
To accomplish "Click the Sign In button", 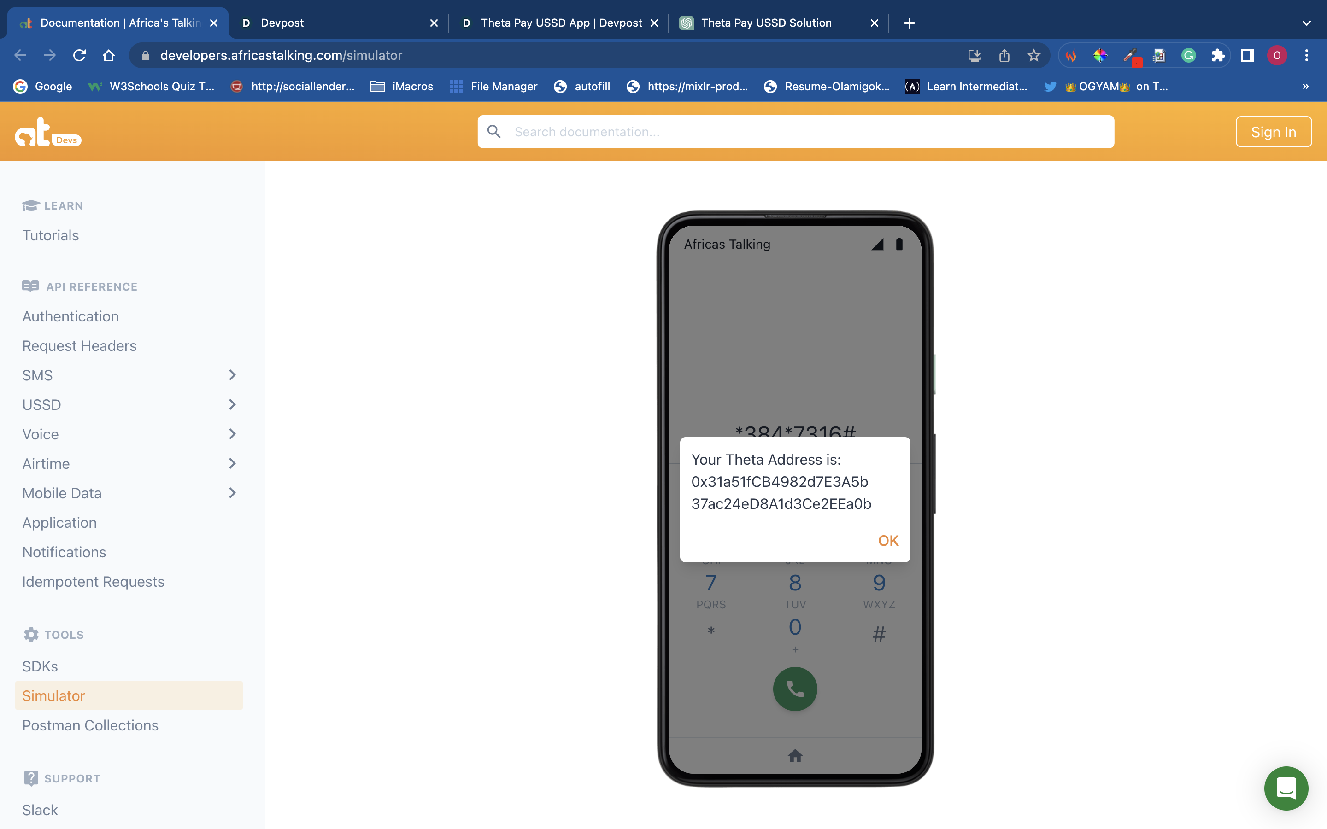I will tap(1273, 132).
